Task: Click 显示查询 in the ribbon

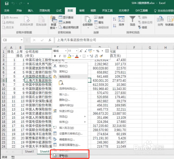Action: pos(66,17)
